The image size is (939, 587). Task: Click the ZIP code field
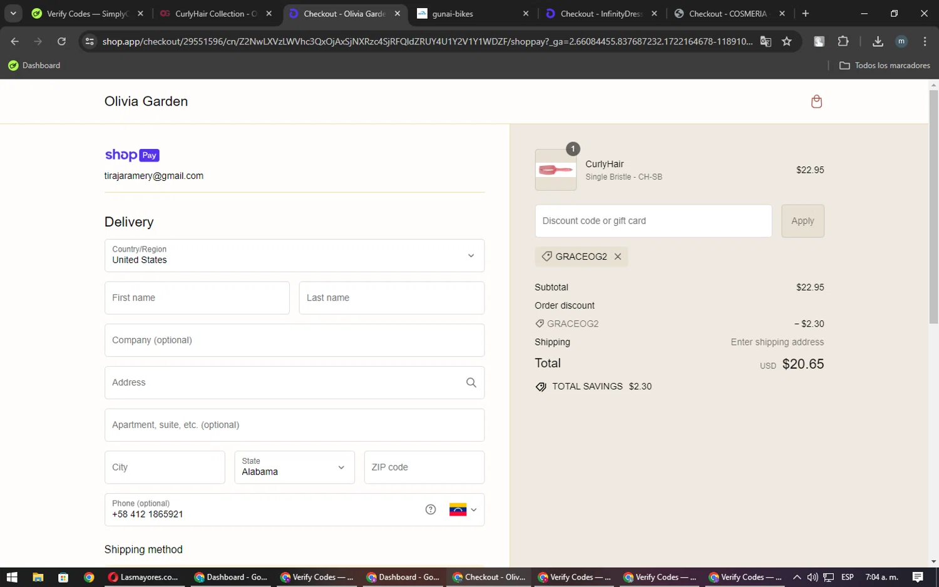[424, 467]
